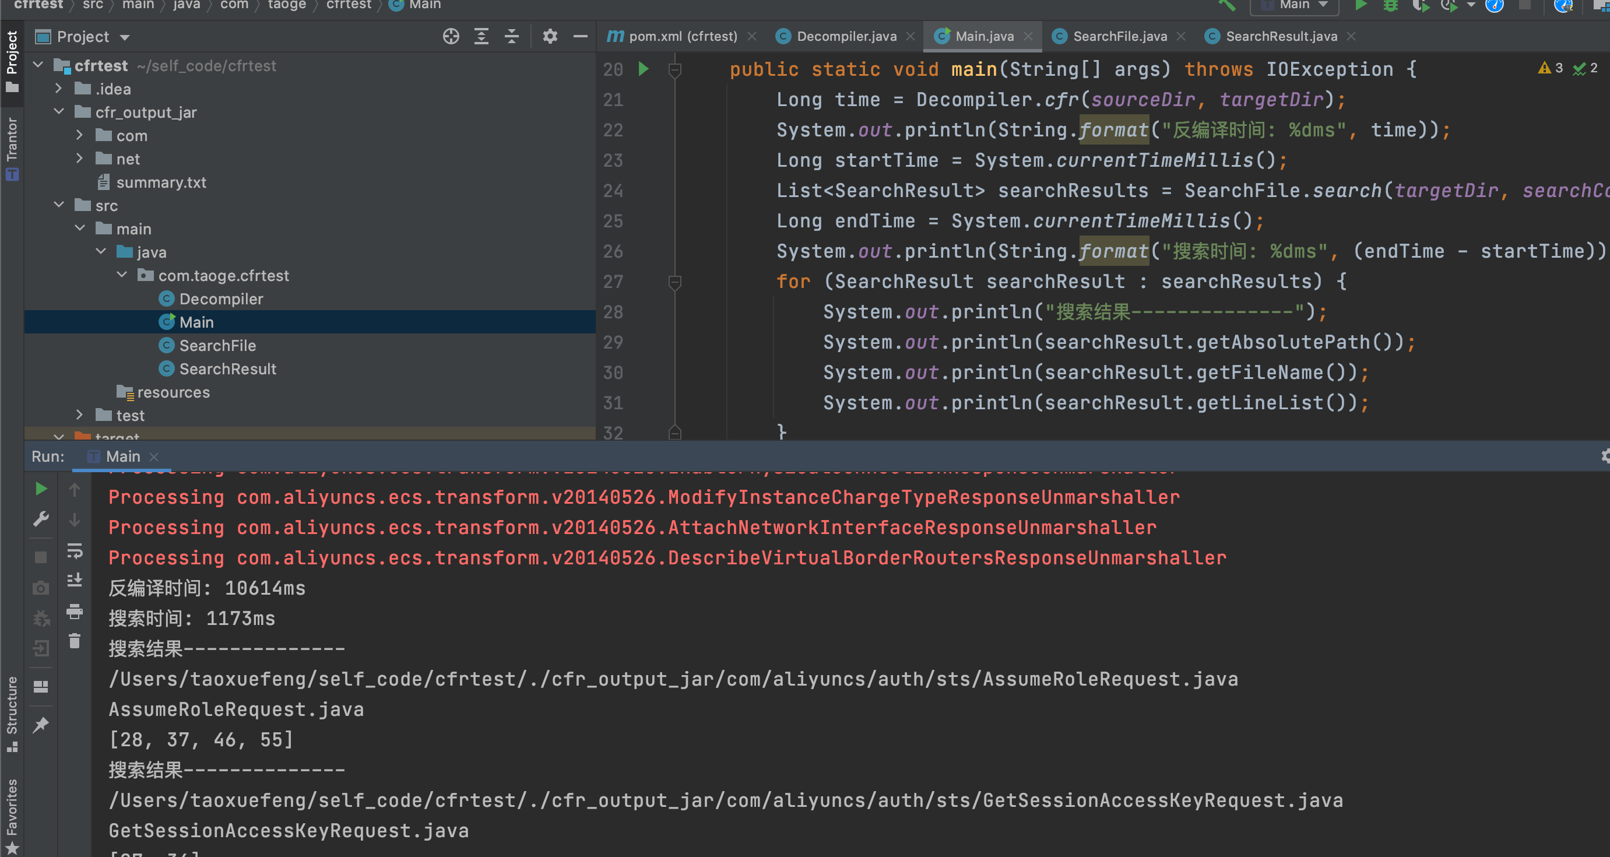Viewport: 1610px width, 857px height.
Task: Expand the net folder
Action: pos(79,158)
